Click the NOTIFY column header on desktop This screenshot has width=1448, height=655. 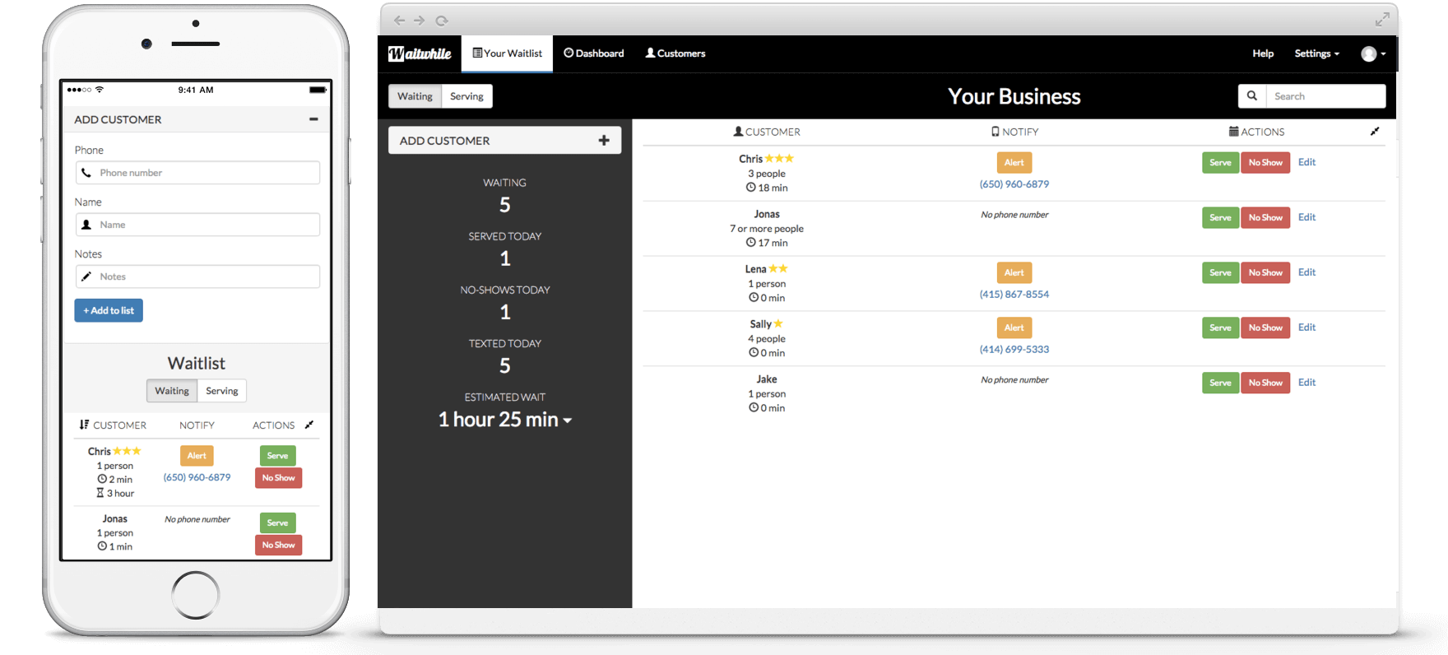tap(1014, 132)
